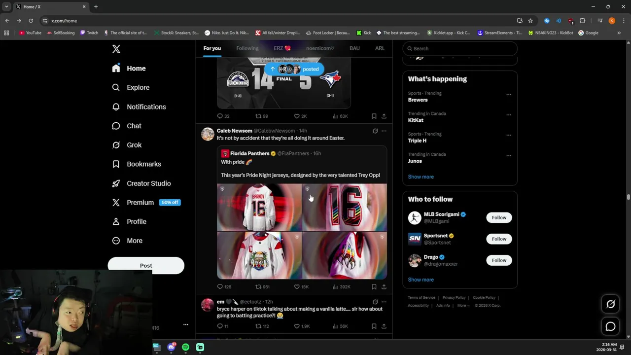Open the Florida Panthers quoted post name
The height and width of the screenshot is (355, 631).
coord(249,153)
